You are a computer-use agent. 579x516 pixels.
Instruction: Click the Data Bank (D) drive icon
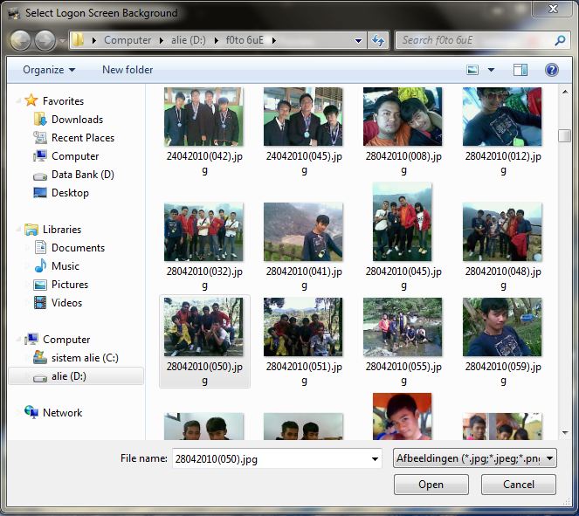(40, 176)
